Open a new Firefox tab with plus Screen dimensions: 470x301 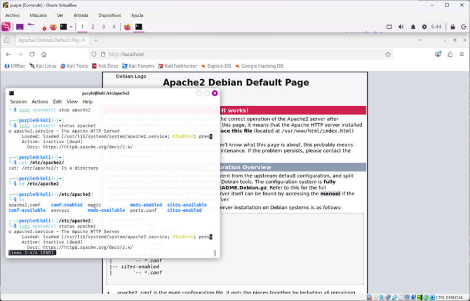tap(96, 40)
